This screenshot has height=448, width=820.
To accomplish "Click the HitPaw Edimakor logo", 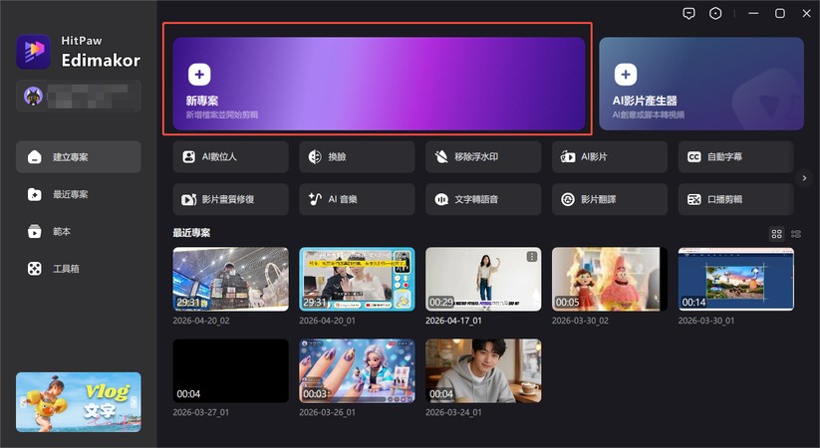I will [x=34, y=52].
